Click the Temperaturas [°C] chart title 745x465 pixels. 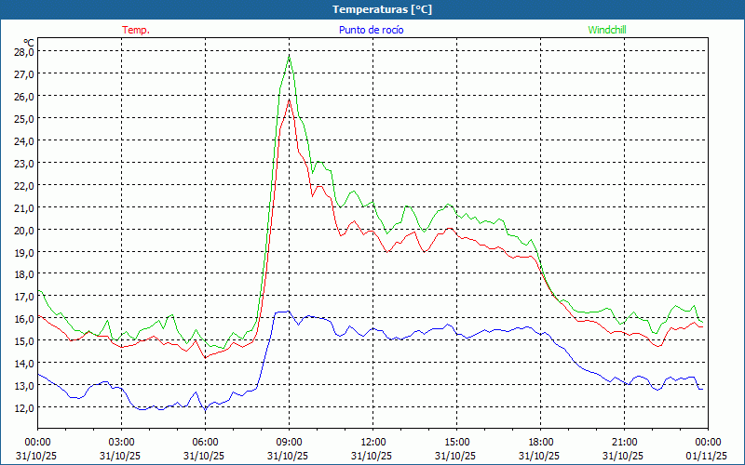(x=382, y=9)
